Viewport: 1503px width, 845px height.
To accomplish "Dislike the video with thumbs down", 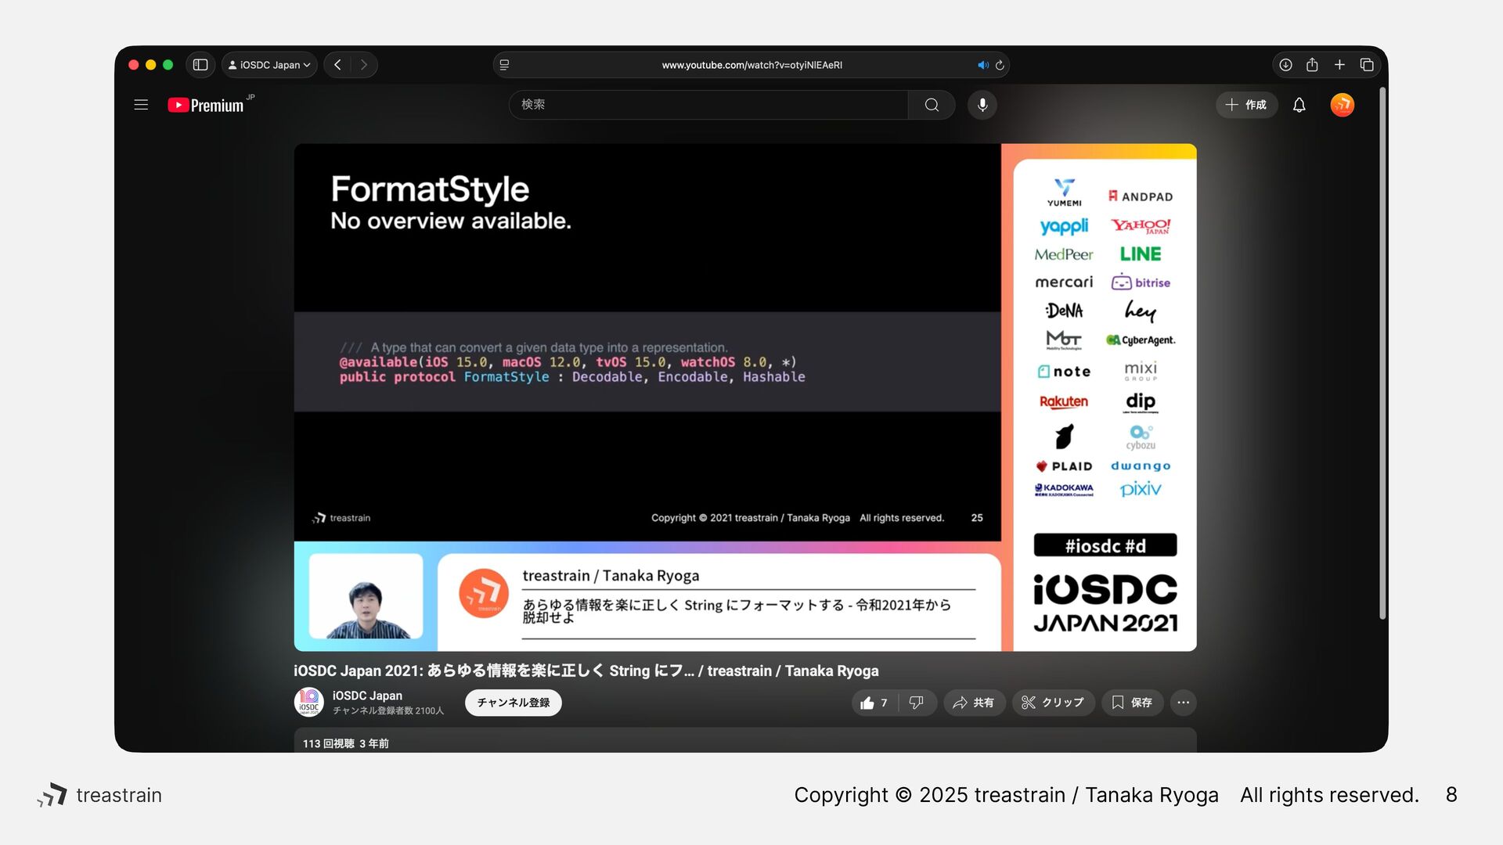I will pyautogui.click(x=917, y=703).
